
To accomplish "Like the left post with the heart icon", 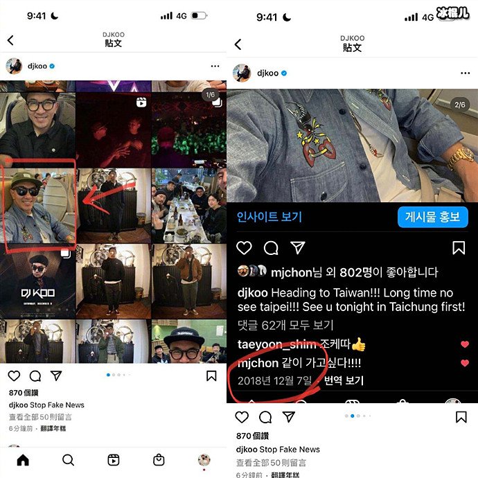I will pyautogui.click(x=14, y=376).
